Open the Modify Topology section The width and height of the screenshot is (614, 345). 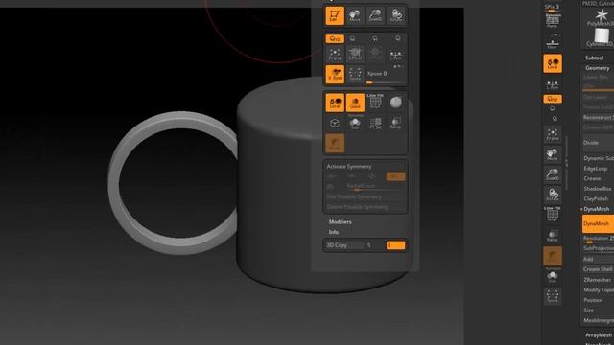click(x=599, y=290)
